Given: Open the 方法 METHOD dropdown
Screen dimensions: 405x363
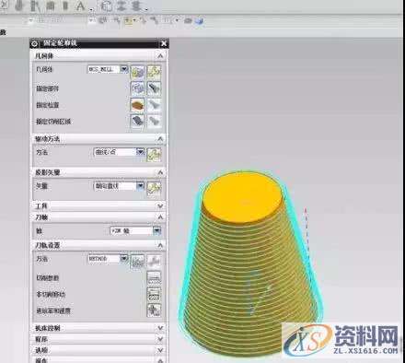Looking at the screenshot, I should [x=123, y=259].
